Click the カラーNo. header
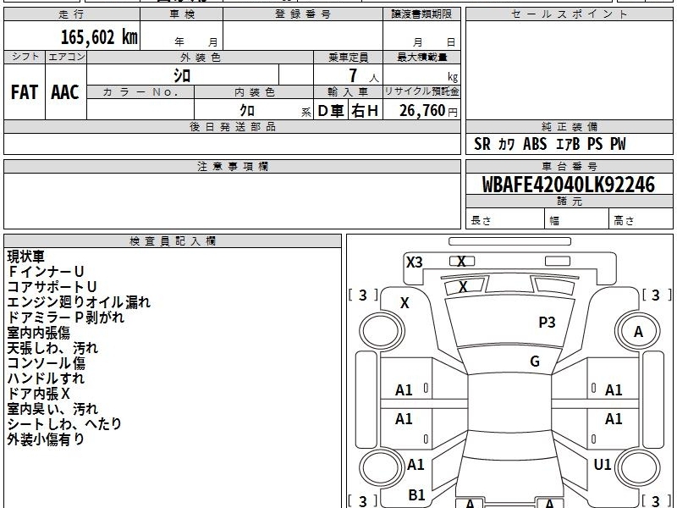Image resolution: width=677 pixels, height=508 pixels. point(140,91)
